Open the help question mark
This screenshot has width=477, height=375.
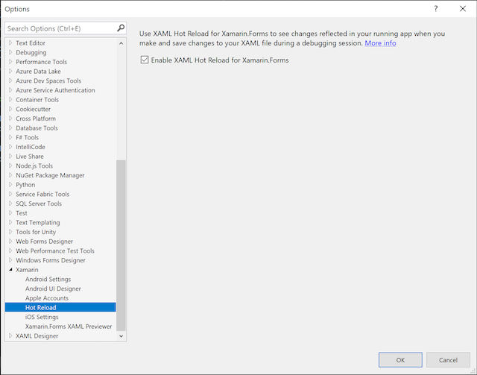(x=436, y=9)
